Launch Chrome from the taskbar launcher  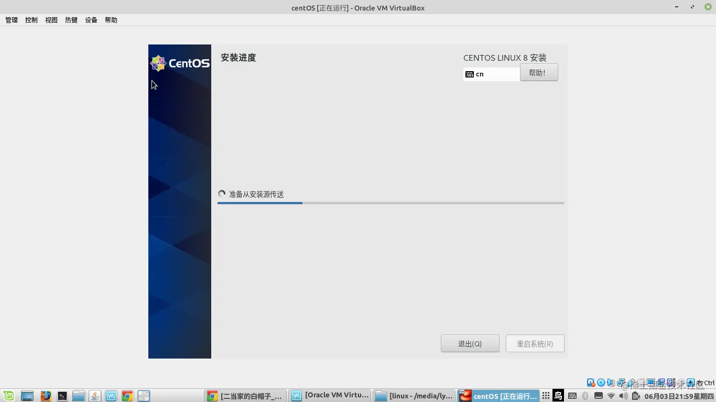pos(127,396)
